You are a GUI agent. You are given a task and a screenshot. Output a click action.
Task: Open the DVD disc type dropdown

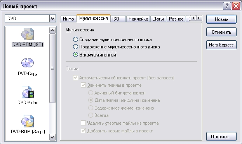[52, 19]
